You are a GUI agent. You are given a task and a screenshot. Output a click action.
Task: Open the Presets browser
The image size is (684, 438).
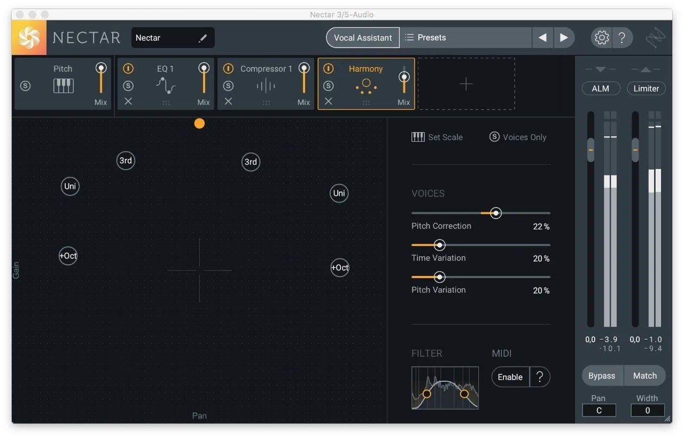(x=466, y=38)
